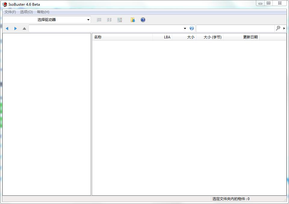Switch to the second list view icon

click(109, 20)
